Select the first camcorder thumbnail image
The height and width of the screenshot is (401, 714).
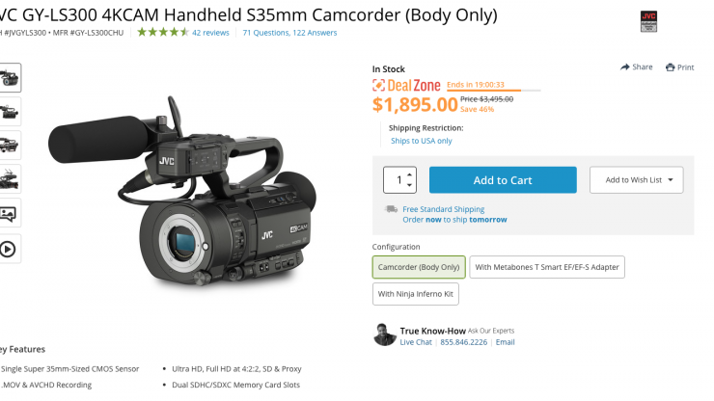pyautogui.click(x=10, y=78)
